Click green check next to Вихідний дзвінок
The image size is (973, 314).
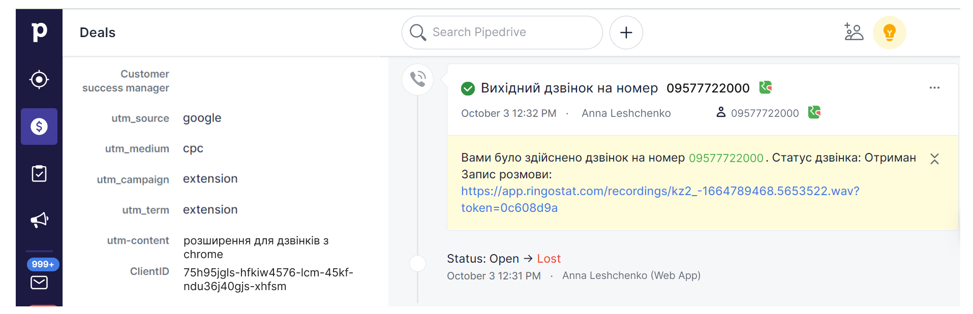(x=468, y=88)
